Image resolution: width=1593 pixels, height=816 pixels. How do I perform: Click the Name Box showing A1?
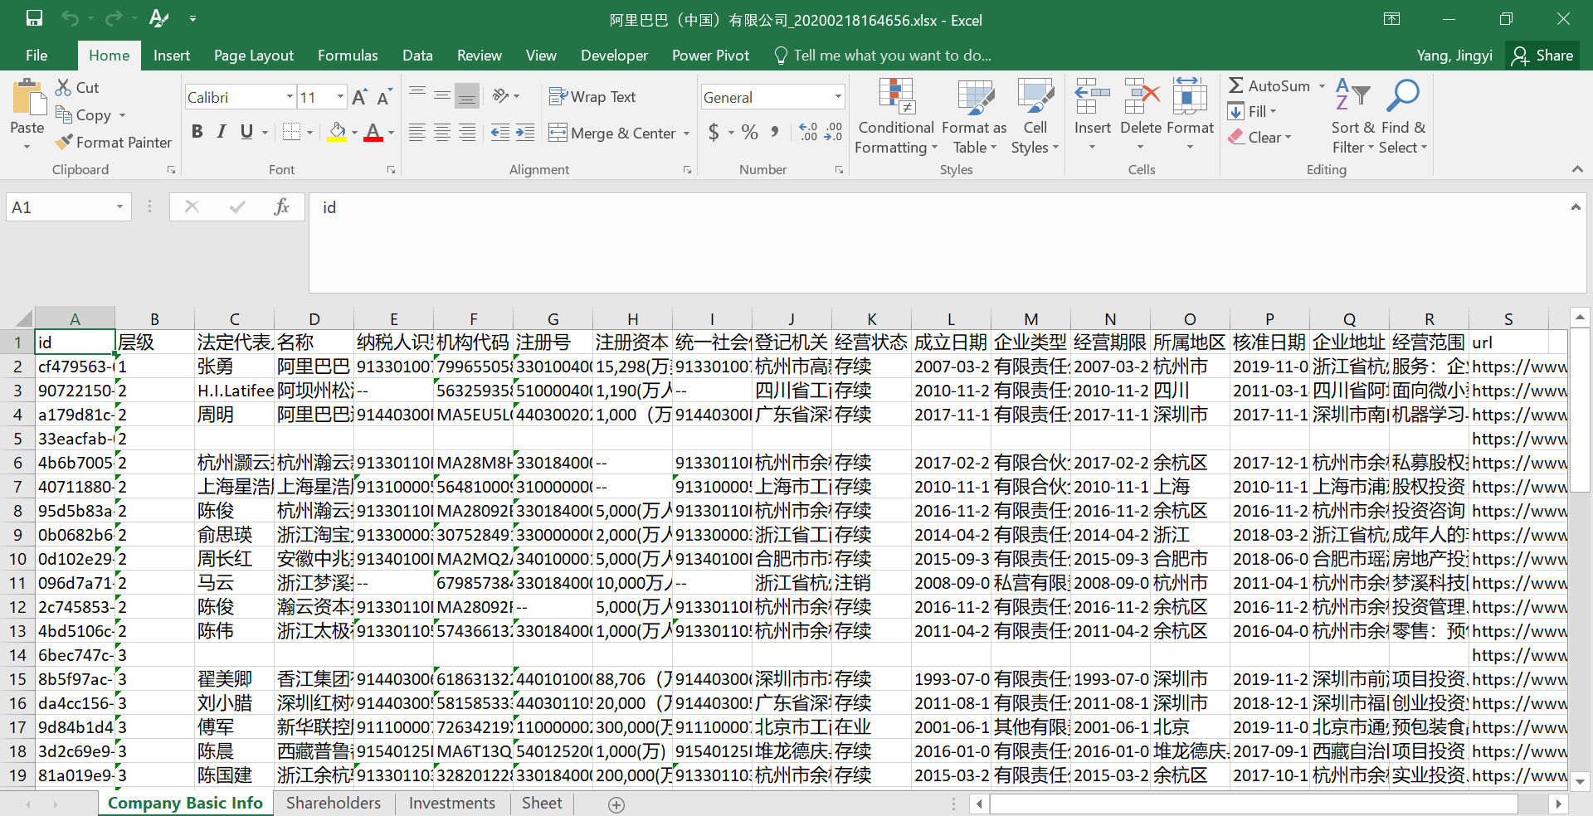[68, 207]
